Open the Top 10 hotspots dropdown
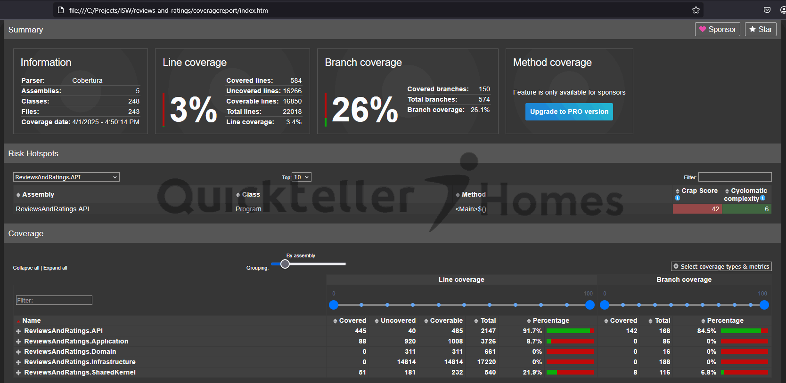 coord(302,177)
